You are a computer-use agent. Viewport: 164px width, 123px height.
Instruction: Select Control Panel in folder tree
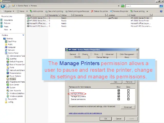[13, 53]
